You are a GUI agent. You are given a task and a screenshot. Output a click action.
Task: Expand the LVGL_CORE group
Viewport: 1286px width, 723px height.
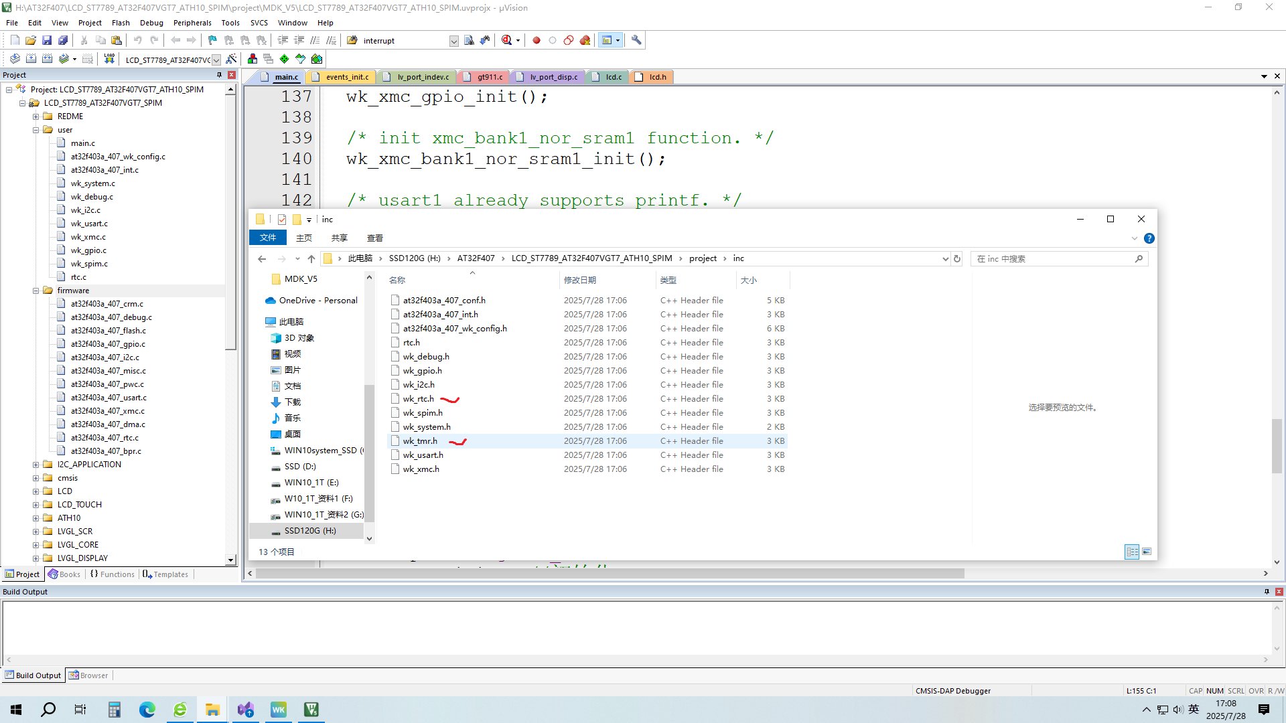click(x=36, y=545)
